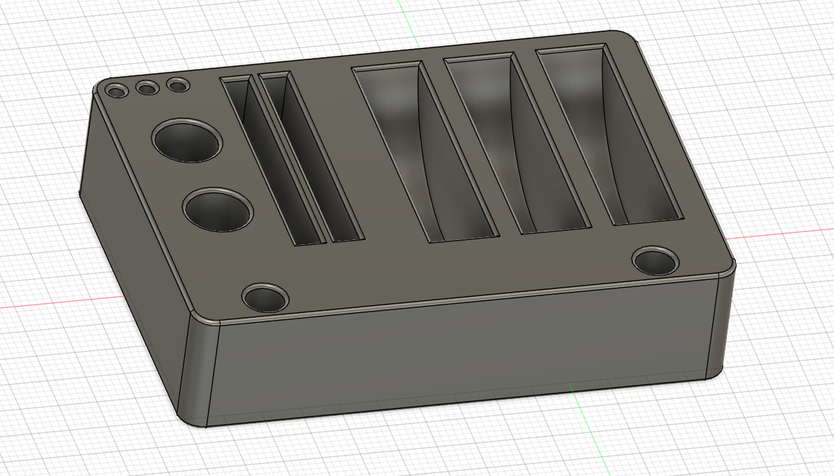Select the lower large round hole
The image size is (834, 476).
218,209
